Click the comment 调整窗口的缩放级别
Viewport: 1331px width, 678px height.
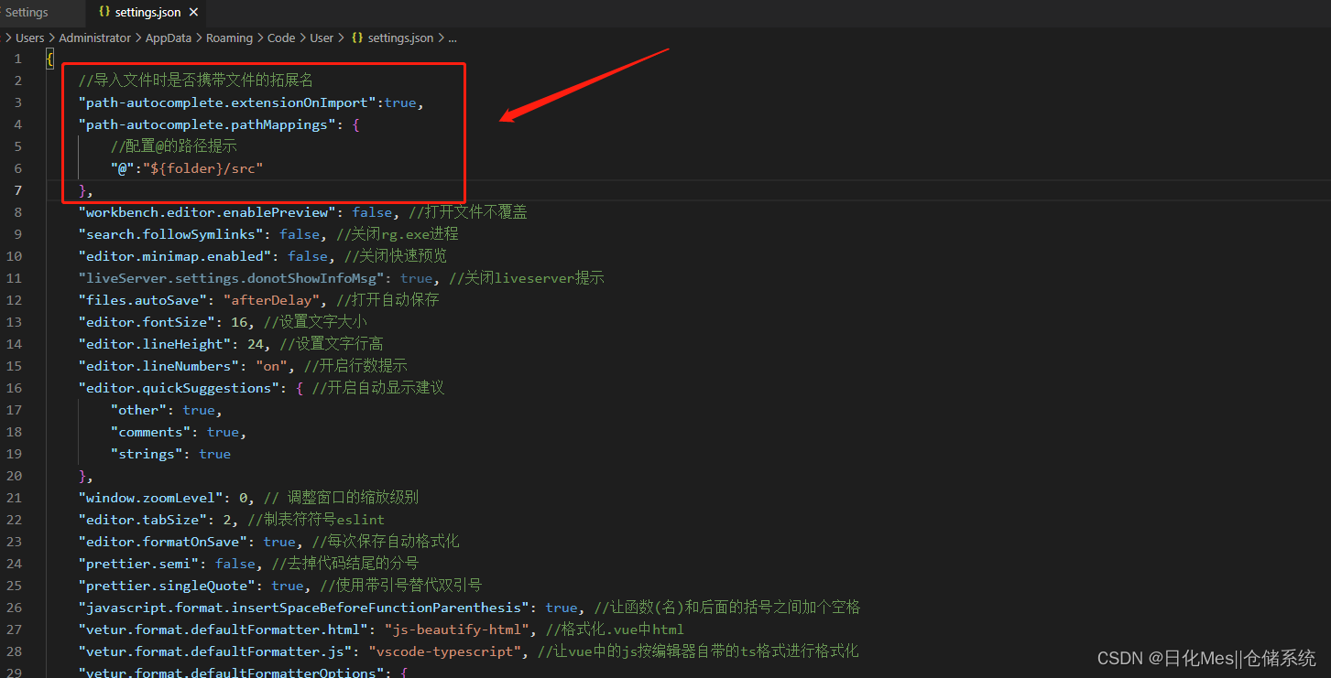pyautogui.click(x=341, y=498)
